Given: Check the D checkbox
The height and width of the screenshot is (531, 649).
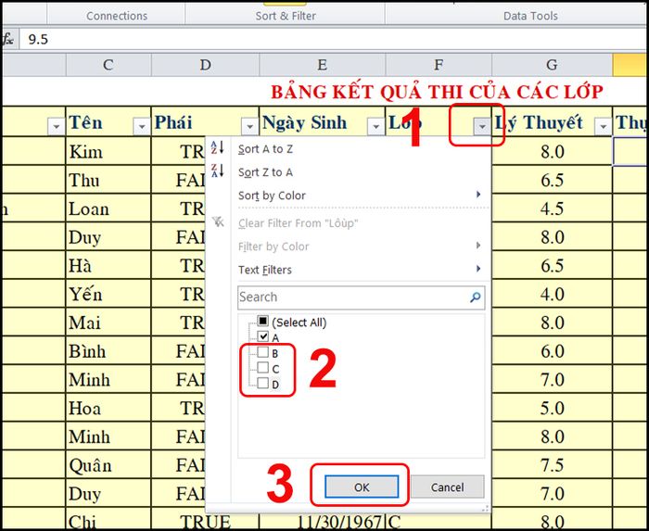Looking at the screenshot, I should [x=262, y=383].
